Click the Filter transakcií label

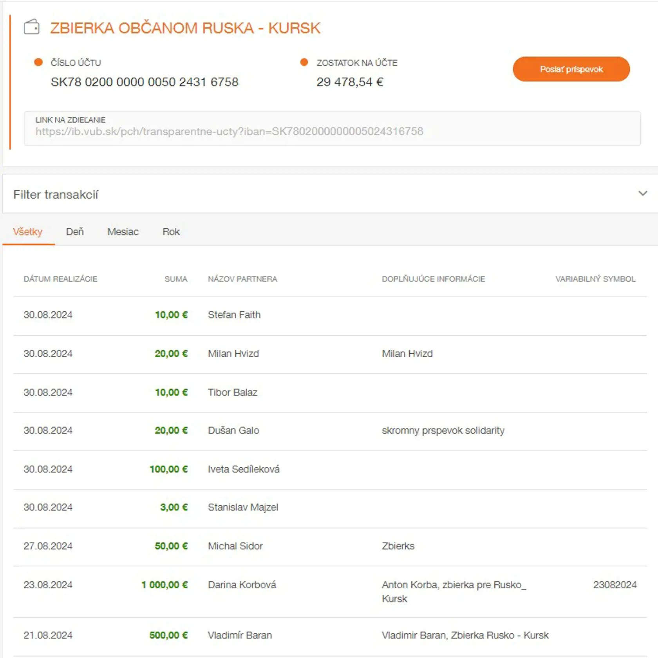(x=56, y=195)
